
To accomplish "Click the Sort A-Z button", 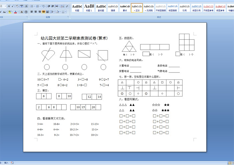I will (x=63, y=6).
